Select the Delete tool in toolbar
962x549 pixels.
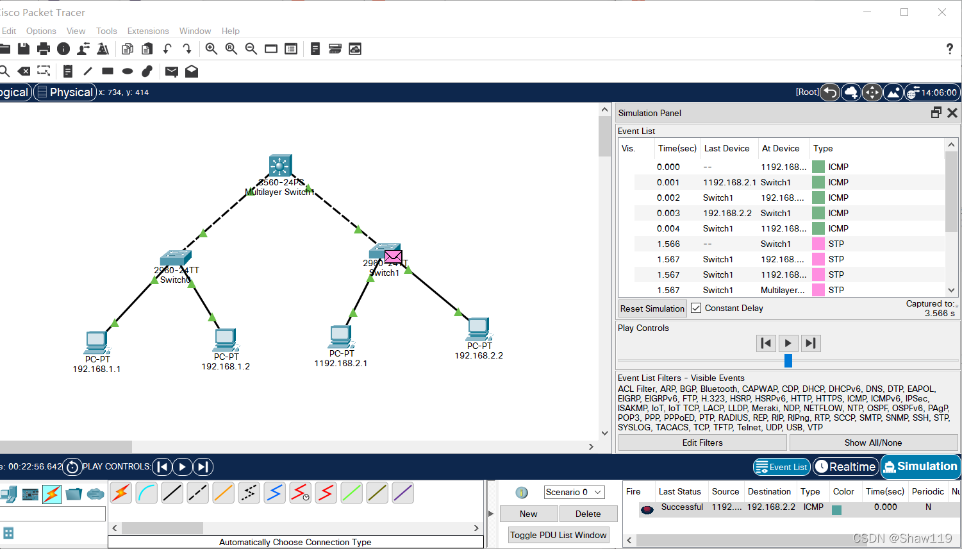[24, 71]
